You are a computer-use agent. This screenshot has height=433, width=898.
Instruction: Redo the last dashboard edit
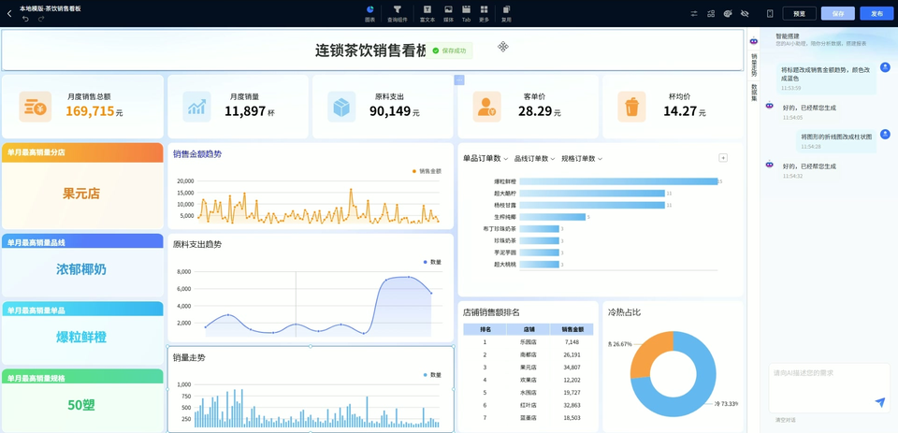point(41,19)
